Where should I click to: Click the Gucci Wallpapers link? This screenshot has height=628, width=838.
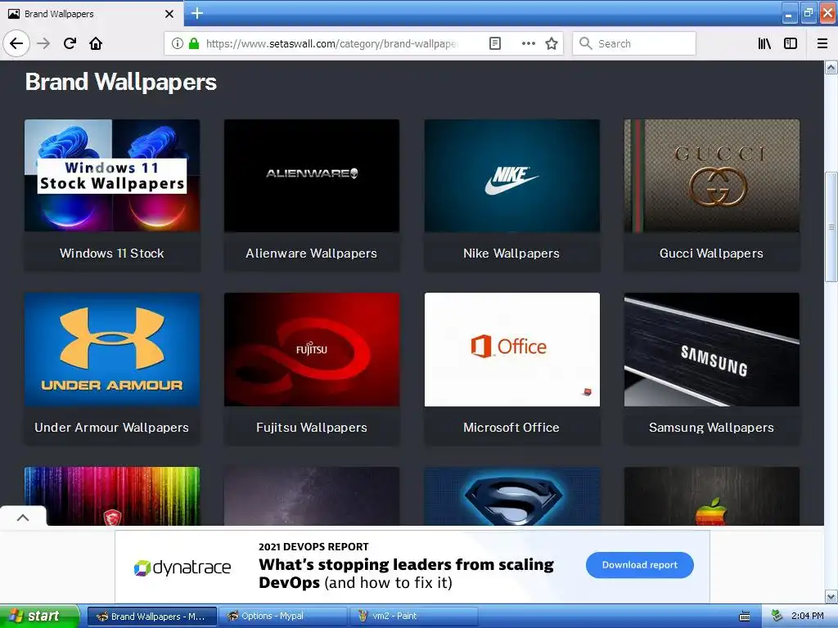[711, 253]
